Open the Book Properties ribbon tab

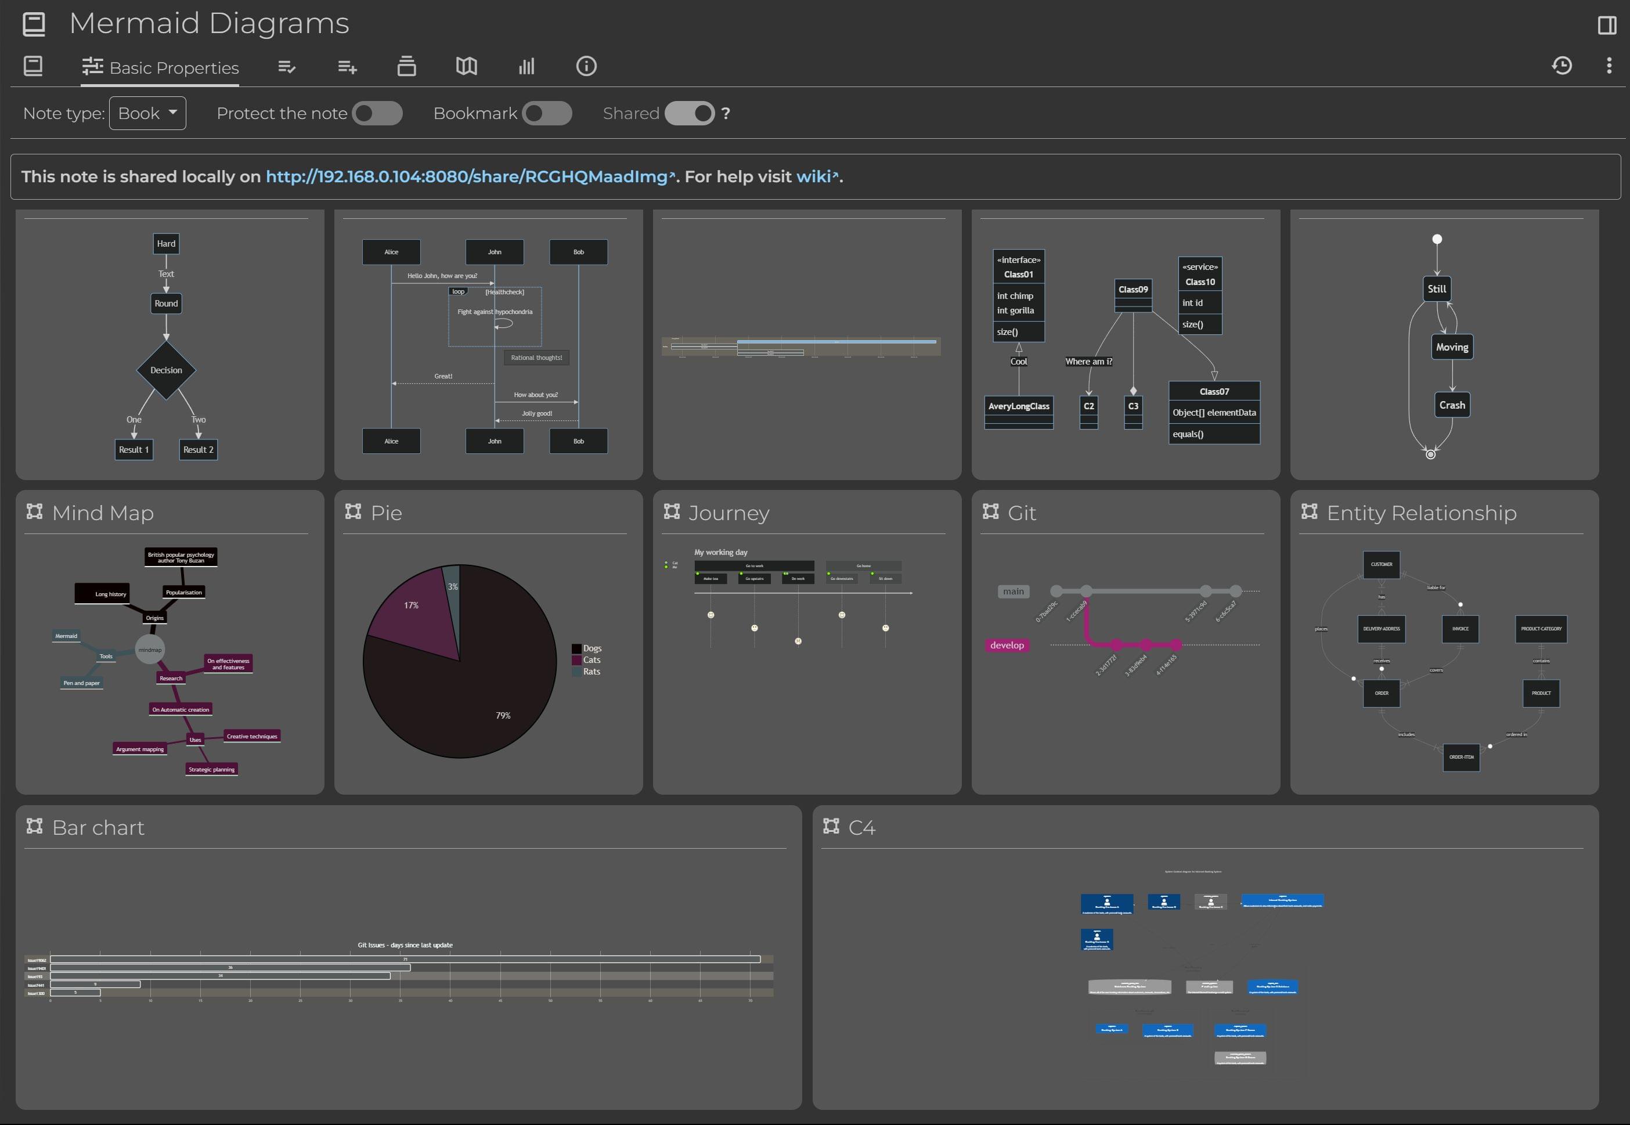tap(33, 66)
